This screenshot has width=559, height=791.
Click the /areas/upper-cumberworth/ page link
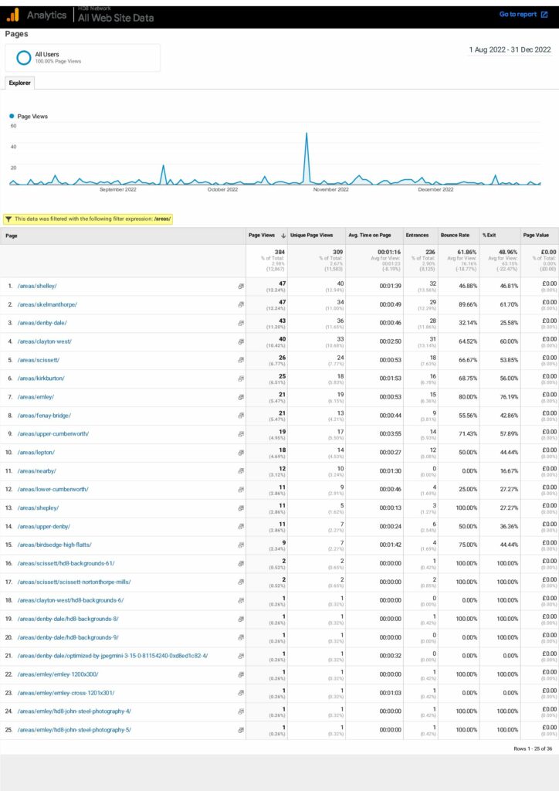[53, 434]
